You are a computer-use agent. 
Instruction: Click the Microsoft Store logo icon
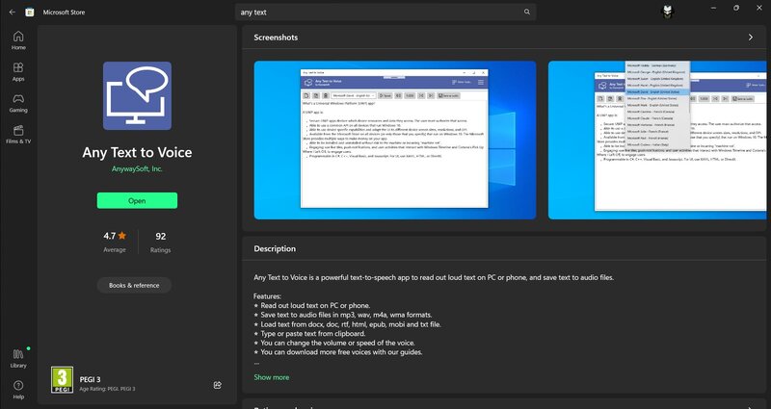(x=30, y=13)
